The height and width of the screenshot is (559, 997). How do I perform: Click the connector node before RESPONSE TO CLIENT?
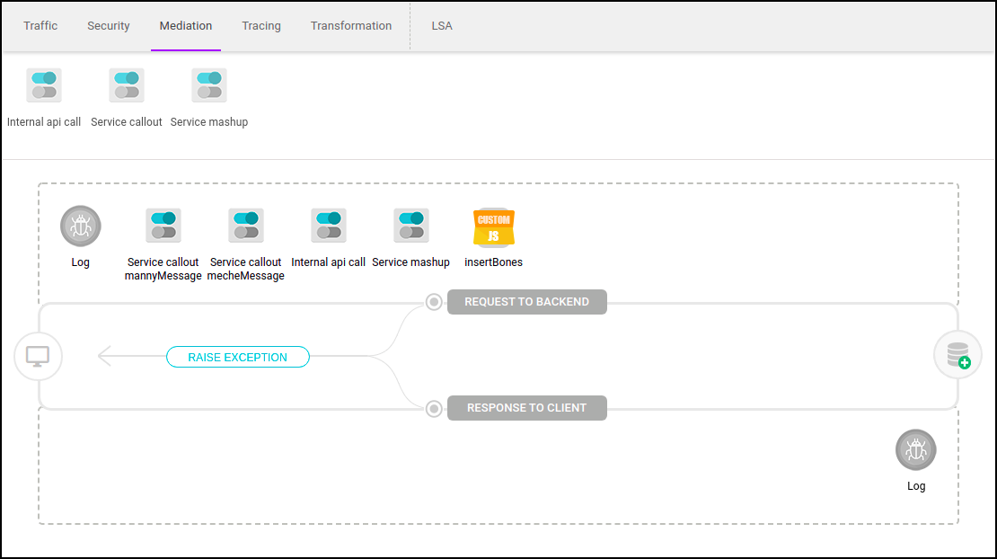click(x=434, y=408)
